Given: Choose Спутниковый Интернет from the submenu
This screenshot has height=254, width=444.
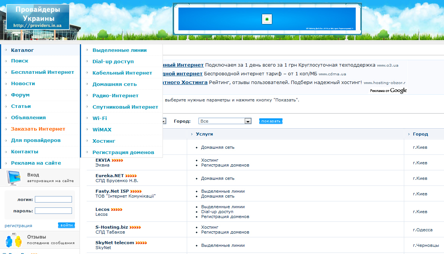Looking at the screenshot, I should pos(125,107).
